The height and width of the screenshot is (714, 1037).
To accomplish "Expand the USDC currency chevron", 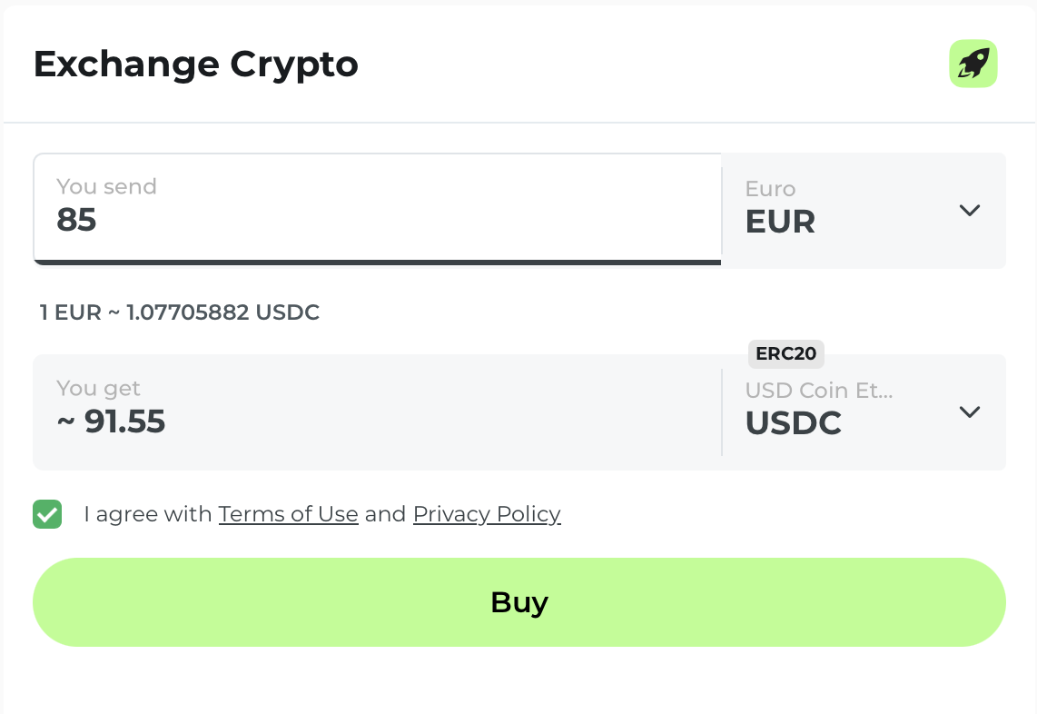I will click(x=970, y=412).
